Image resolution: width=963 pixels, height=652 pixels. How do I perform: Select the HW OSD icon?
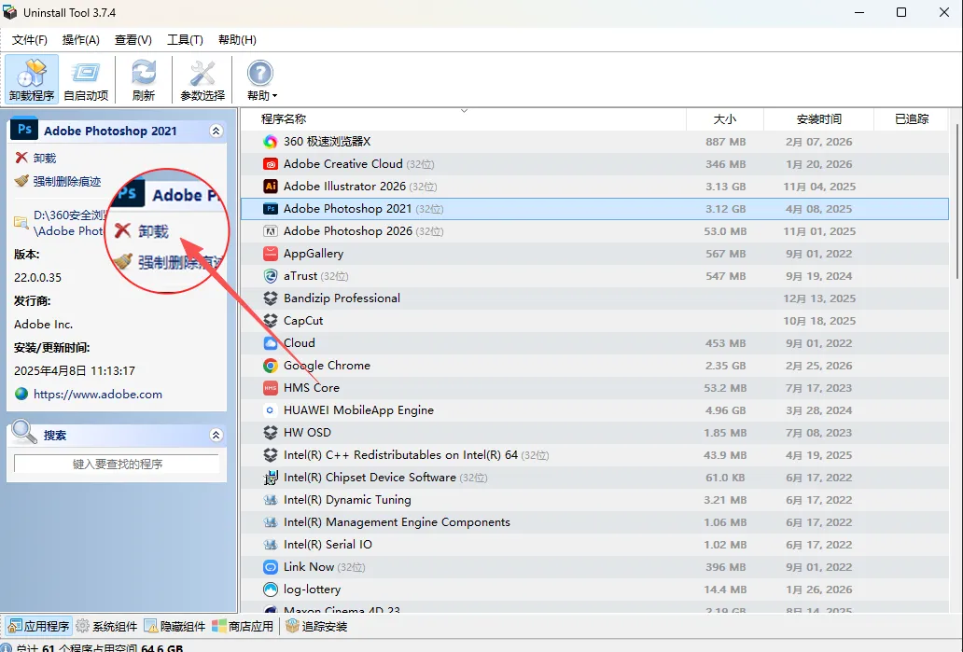coord(271,433)
